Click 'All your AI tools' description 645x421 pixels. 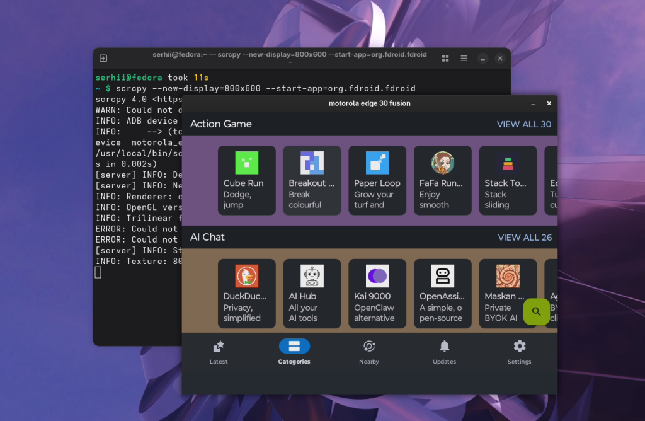[303, 313]
